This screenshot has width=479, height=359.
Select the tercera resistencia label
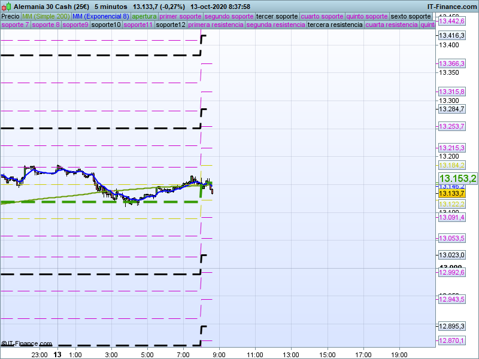click(x=335, y=25)
